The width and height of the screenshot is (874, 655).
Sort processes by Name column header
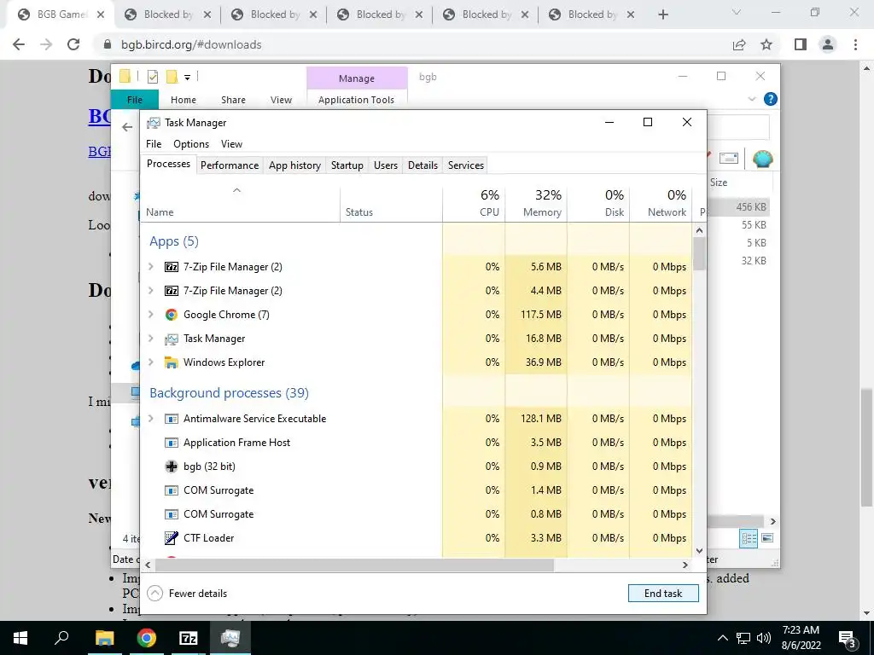click(x=240, y=203)
